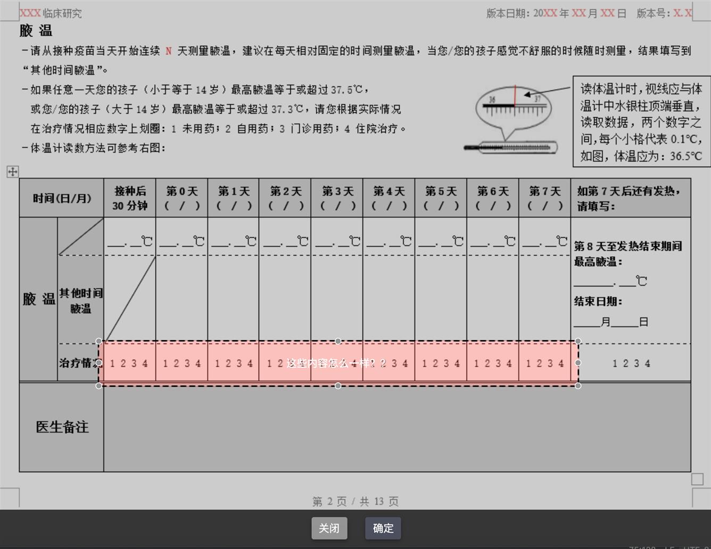
Task: Click the table resize handle at bottom-right corner
Action: click(697, 479)
